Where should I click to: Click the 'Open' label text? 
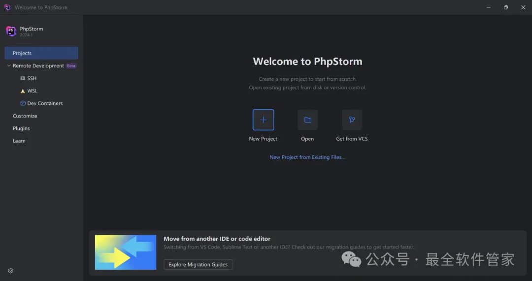pyautogui.click(x=307, y=139)
